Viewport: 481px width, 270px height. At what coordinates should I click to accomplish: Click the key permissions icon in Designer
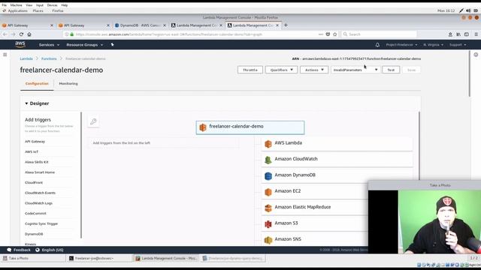(x=93, y=121)
